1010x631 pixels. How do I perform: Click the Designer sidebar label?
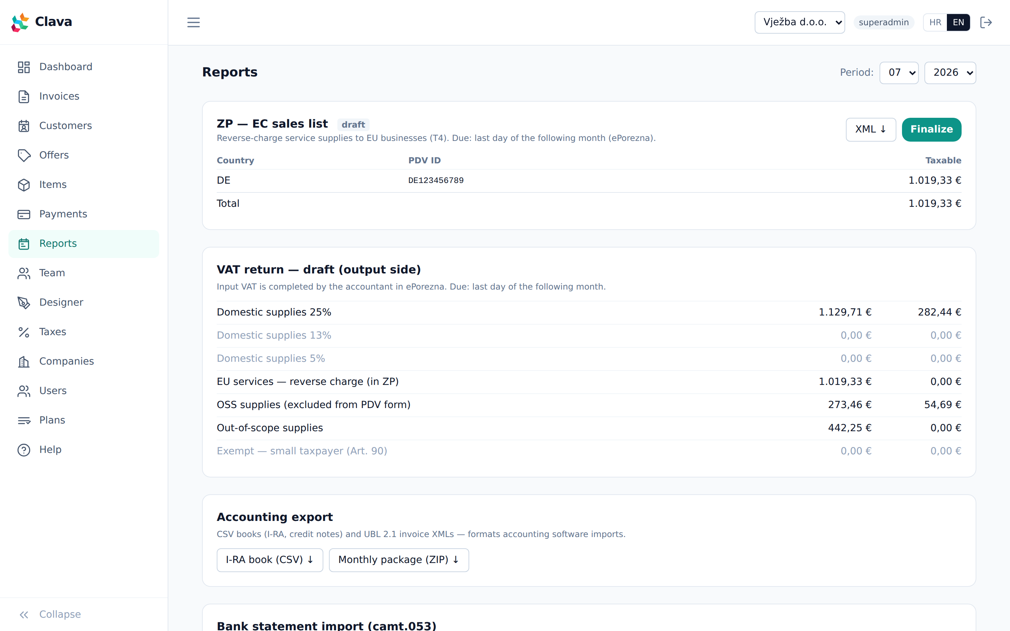pyautogui.click(x=61, y=303)
